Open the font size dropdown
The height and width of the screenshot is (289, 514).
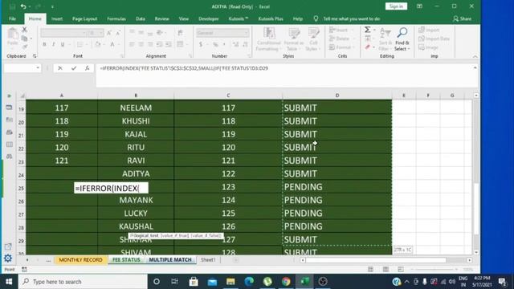(101, 33)
